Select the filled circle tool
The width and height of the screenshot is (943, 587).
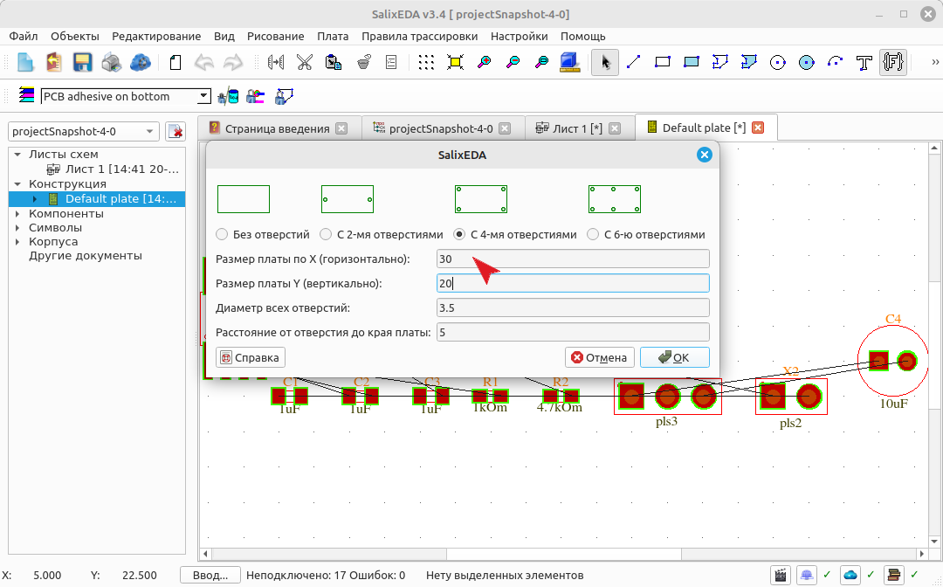click(x=807, y=62)
